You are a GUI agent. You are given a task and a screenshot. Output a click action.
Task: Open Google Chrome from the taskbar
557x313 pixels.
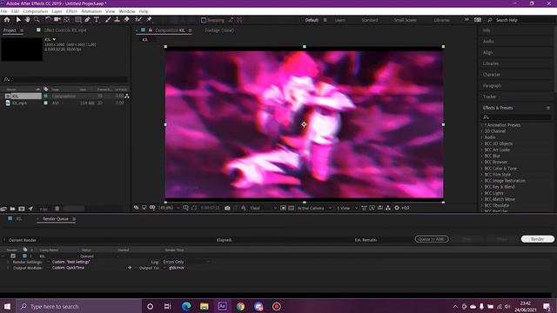coord(240,306)
